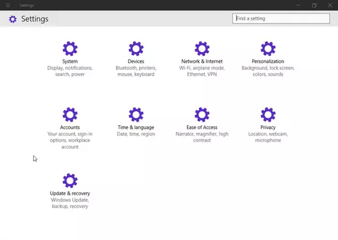Select the System category label
Image resolution: width=338 pixels, height=240 pixels.
[70, 61]
